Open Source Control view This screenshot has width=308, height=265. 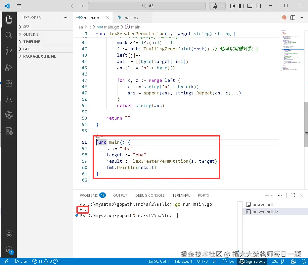pyautogui.click(x=9, y=51)
